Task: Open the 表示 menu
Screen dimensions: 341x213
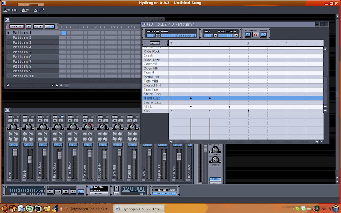Action: tap(25, 10)
